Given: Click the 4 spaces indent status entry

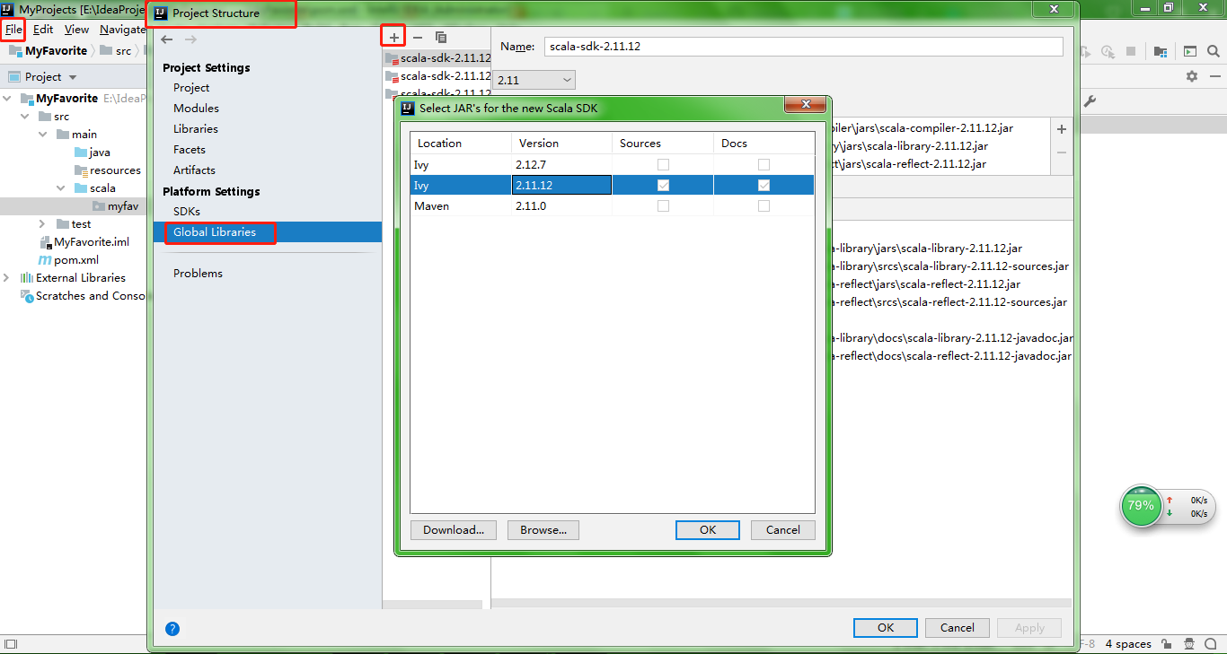Looking at the screenshot, I should click(x=1128, y=644).
